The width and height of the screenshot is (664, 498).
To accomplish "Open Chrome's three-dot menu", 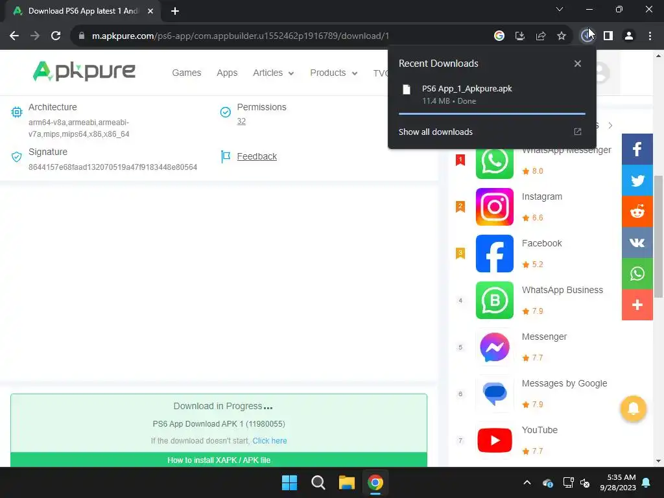I will coord(650,36).
